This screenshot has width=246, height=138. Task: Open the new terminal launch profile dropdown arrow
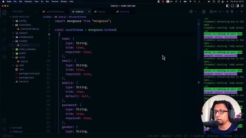click(223, 11)
